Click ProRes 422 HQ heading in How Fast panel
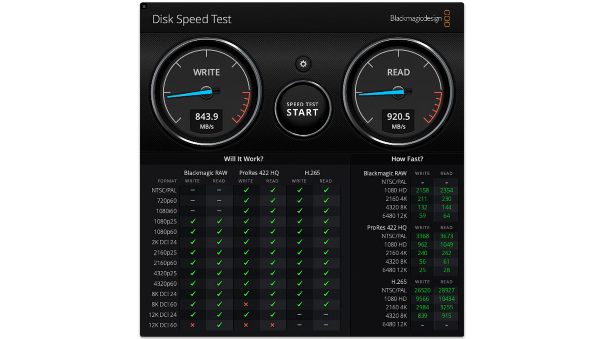Image resolution: width=604 pixels, height=339 pixels. (387, 228)
